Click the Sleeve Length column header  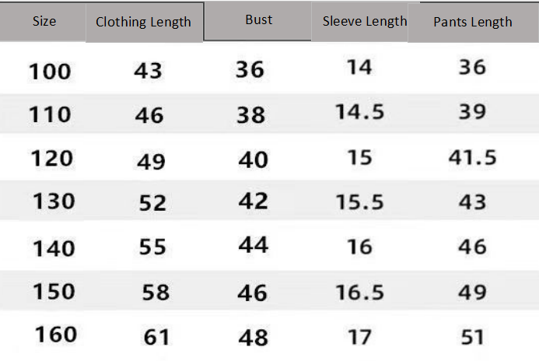(x=365, y=21)
